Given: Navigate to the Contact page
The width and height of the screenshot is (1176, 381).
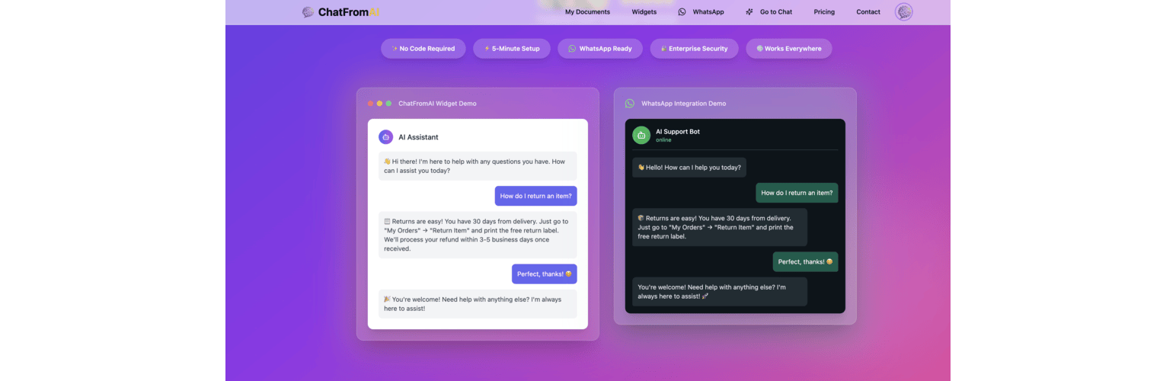Looking at the screenshot, I should coord(868,12).
